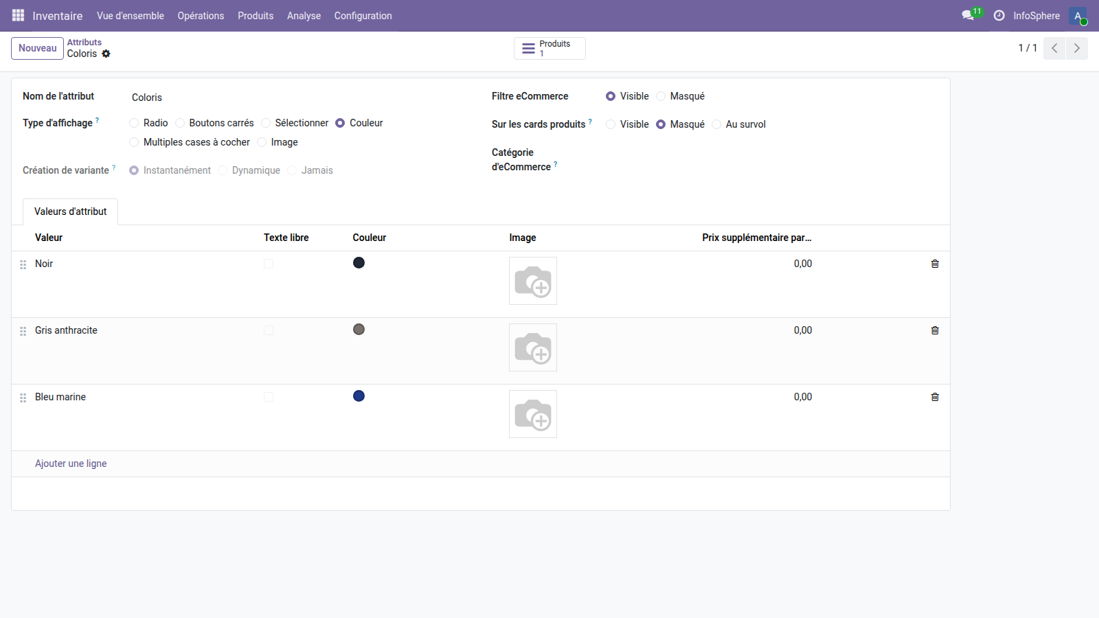Open the Opérations menu
Image resolution: width=1099 pixels, height=618 pixels.
coord(201,15)
